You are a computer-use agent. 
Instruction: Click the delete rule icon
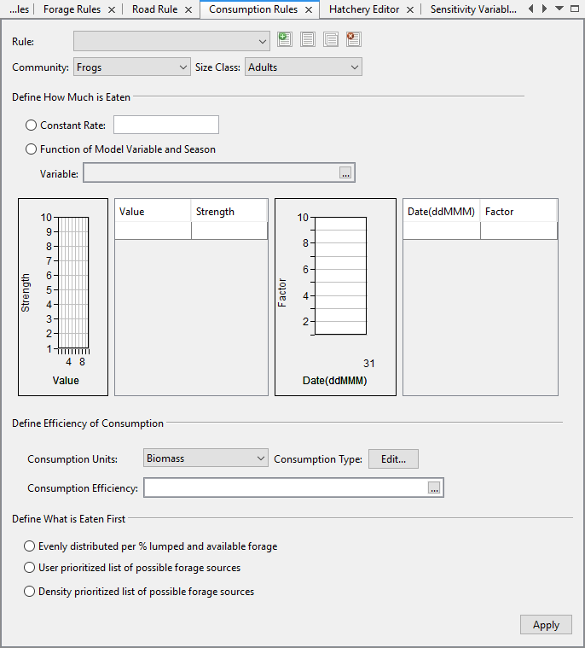pyautogui.click(x=354, y=39)
